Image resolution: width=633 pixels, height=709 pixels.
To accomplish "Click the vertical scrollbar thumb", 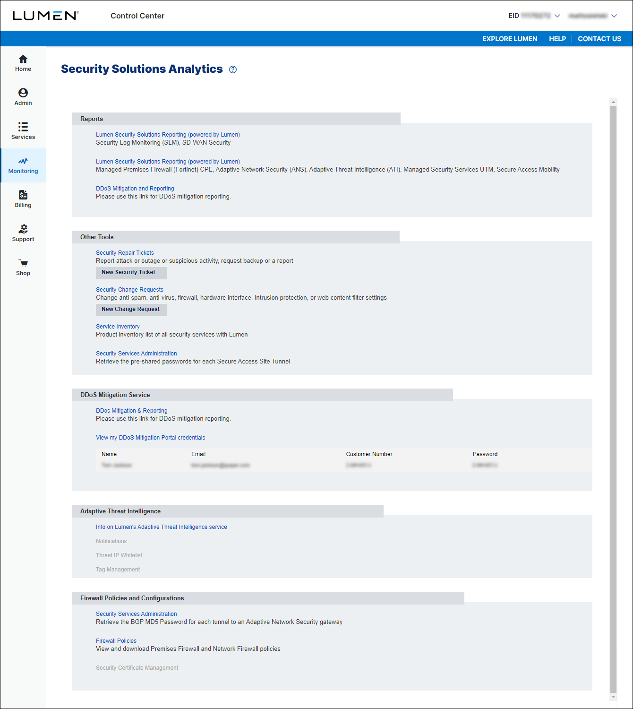I will coord(613,399).
